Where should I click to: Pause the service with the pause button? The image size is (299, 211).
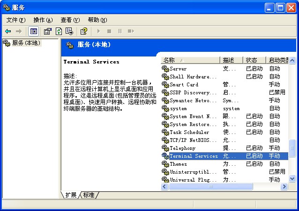[x=120, y=31]
